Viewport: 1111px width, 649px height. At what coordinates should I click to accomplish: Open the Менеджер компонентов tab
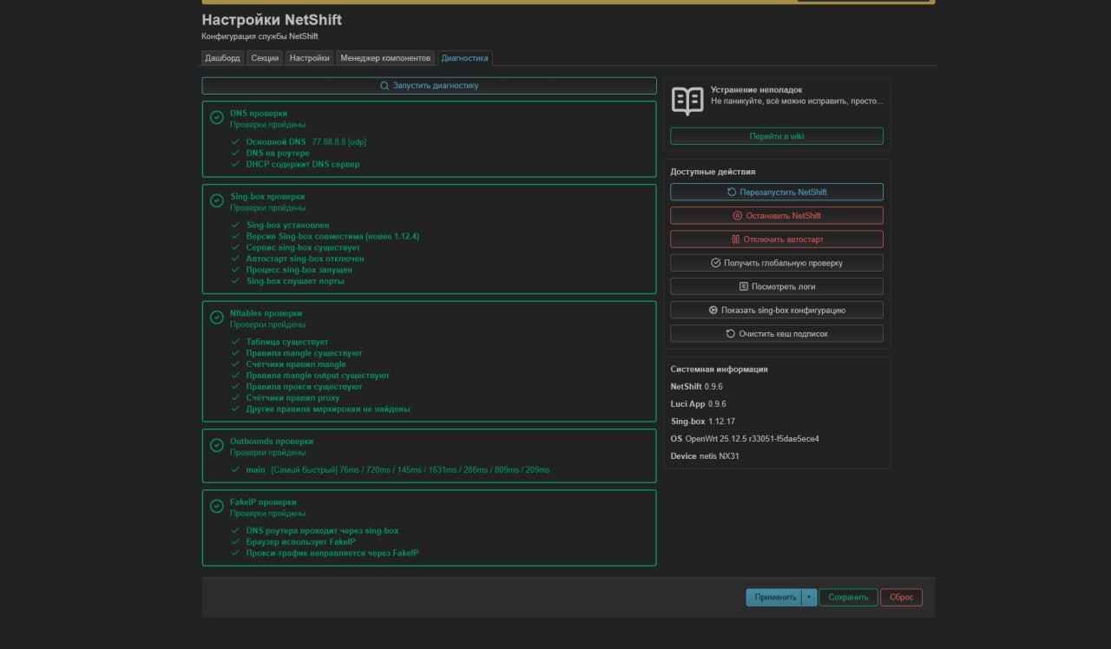(385, 58)
